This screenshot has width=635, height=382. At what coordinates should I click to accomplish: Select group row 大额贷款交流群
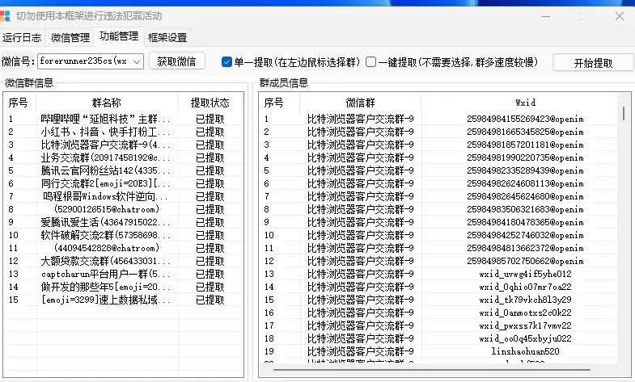pyautogui.click(x=124, y=261)
